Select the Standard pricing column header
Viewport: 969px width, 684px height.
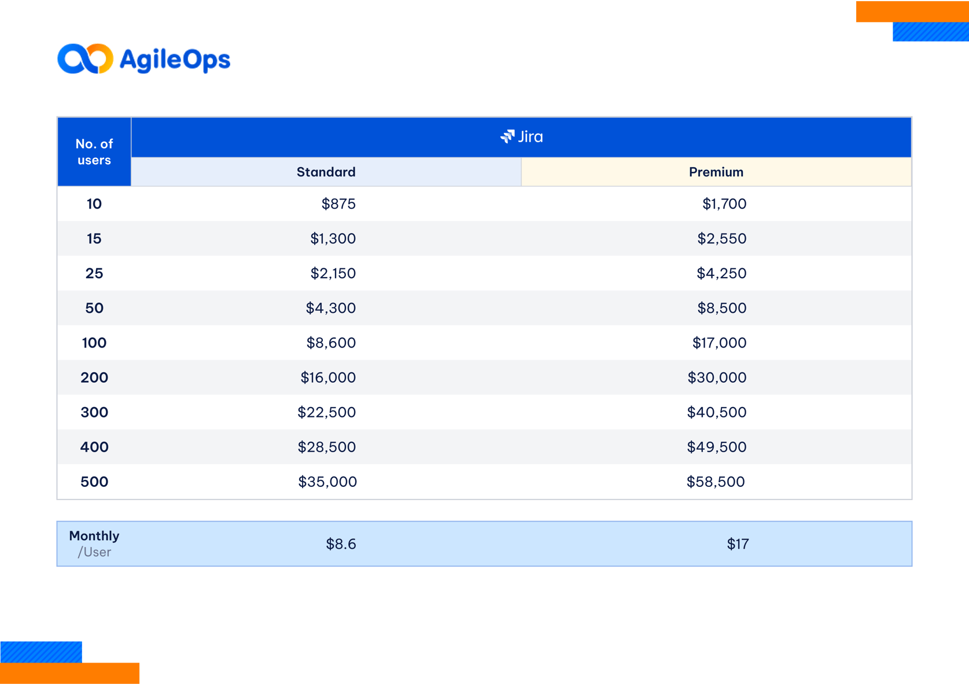[326, 172]
